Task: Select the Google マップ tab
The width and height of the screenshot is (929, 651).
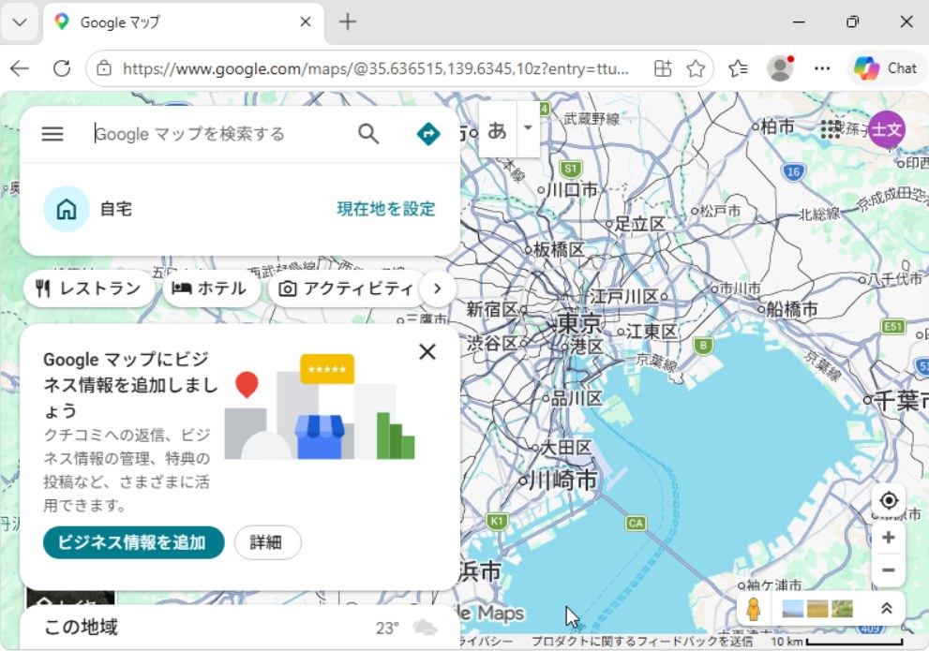Action: pos(184,22)
